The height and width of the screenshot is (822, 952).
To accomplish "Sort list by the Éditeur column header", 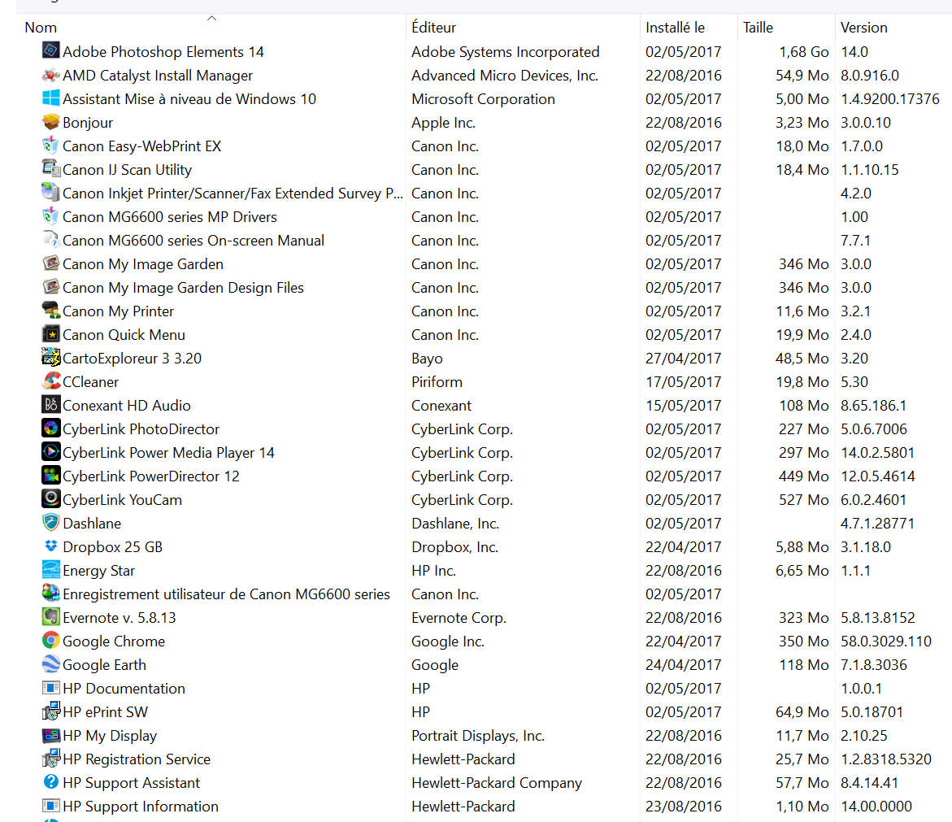I will (433, 28).
